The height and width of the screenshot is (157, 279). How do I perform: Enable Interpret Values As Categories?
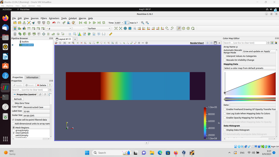(x=225, y=56)
